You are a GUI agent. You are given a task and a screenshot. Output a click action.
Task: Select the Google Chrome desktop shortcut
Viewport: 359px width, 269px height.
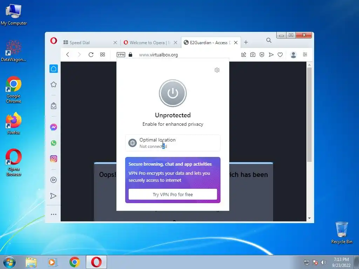[14, 90]
